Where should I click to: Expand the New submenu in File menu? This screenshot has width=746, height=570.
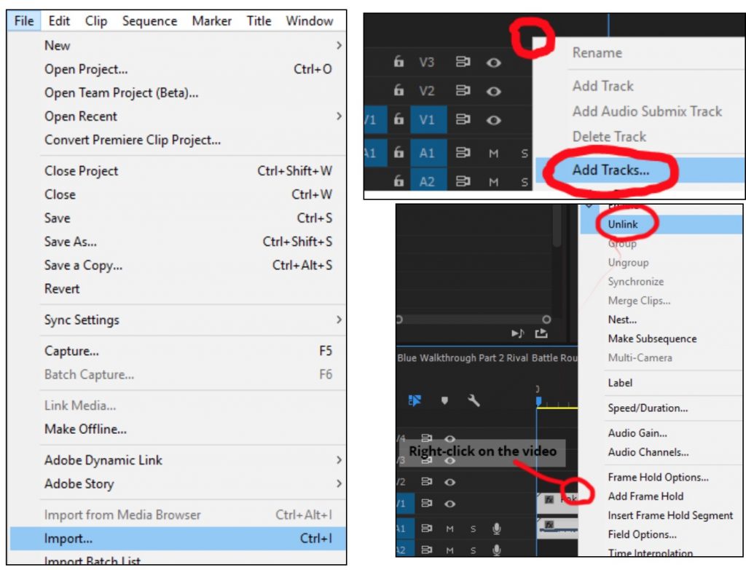[339, 45]
